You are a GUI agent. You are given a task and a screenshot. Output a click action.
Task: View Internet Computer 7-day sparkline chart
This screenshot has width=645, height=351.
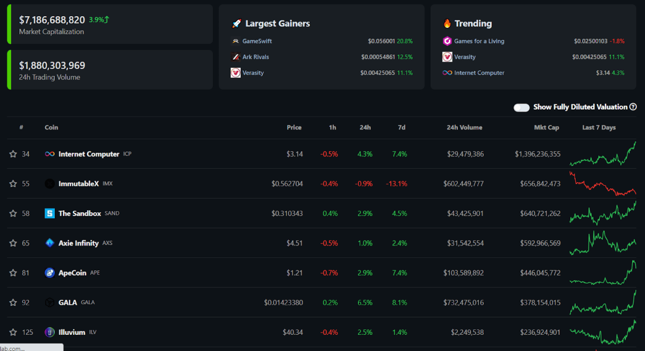[x=603, y=154]
